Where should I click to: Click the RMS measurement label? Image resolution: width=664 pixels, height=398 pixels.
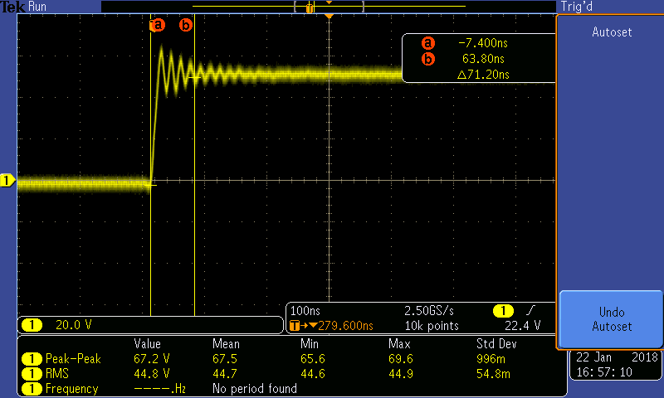click(x=57, y=374)
